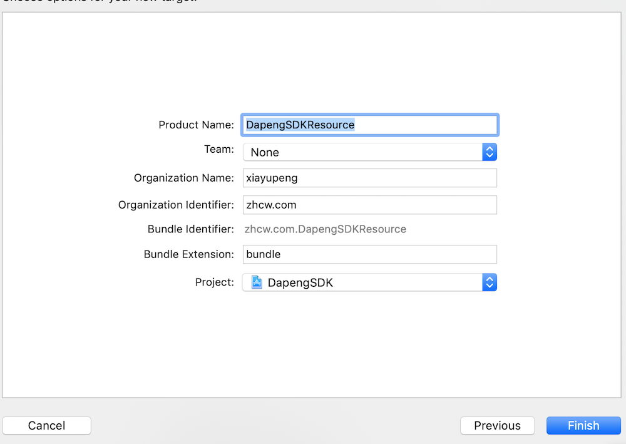Click the Team dropdown stepper chevrons

coord(490,152)
